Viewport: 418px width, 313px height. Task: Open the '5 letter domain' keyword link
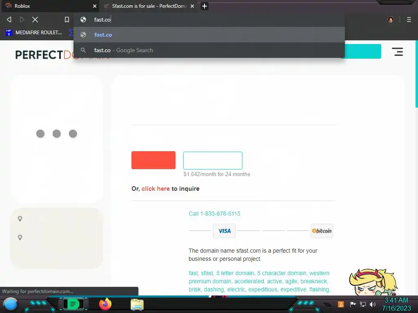tap(235, 273)
